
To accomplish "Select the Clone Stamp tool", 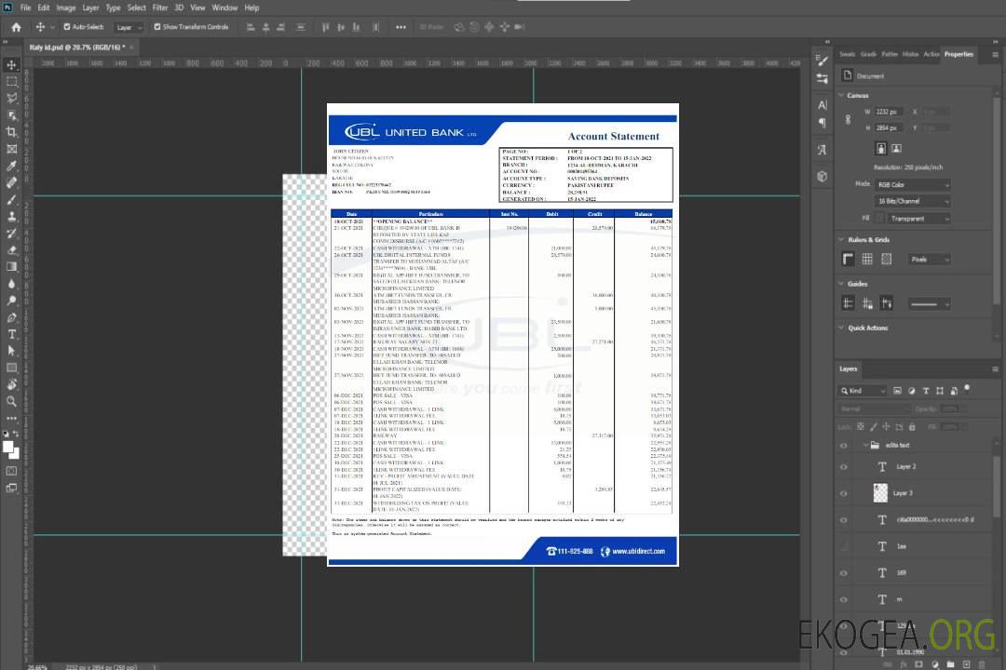I will pyautogui.click(x=11, y=216).
